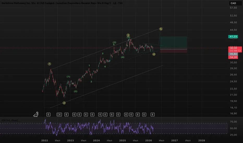Select the green (2) sub-wave label
243x143 pixels.
click(75, 91)
